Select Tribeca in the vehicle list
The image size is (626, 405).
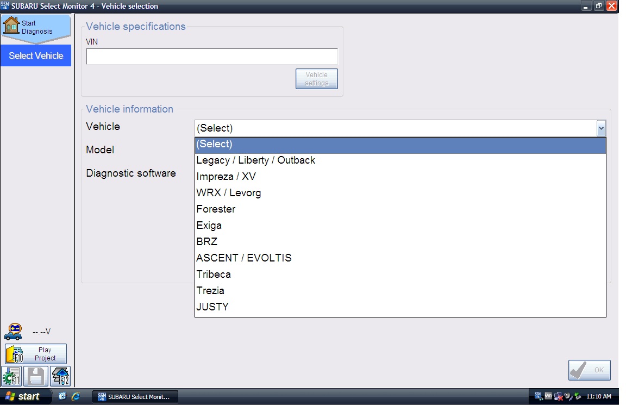click(x=400, y=275)
